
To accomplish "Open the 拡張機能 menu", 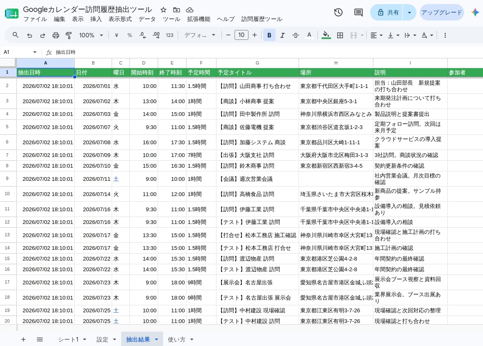I will pos(199,19).
